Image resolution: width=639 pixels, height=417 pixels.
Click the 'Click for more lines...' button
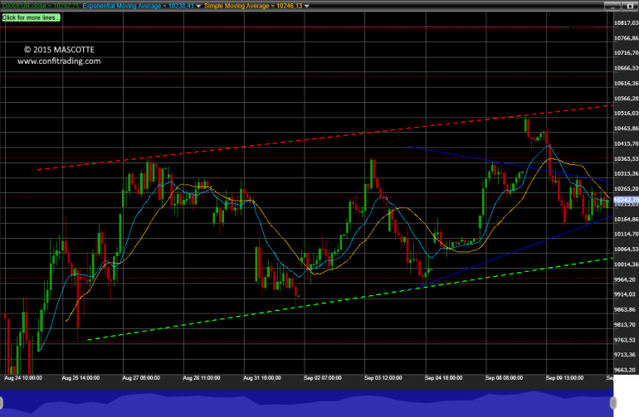click(x=31, y=18)
